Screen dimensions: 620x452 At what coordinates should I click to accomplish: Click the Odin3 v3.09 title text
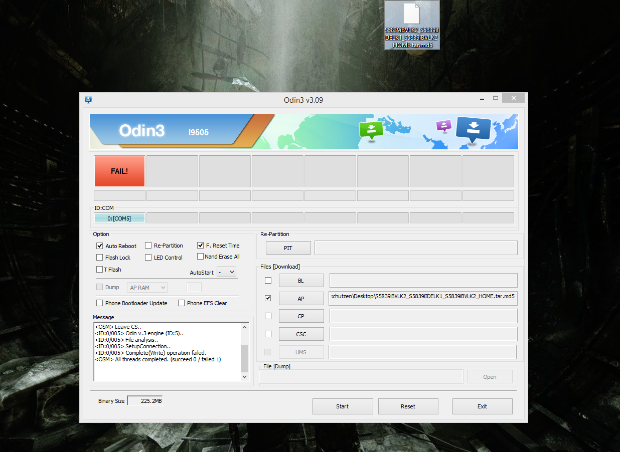pyautogui.click(x=303, y=100)
